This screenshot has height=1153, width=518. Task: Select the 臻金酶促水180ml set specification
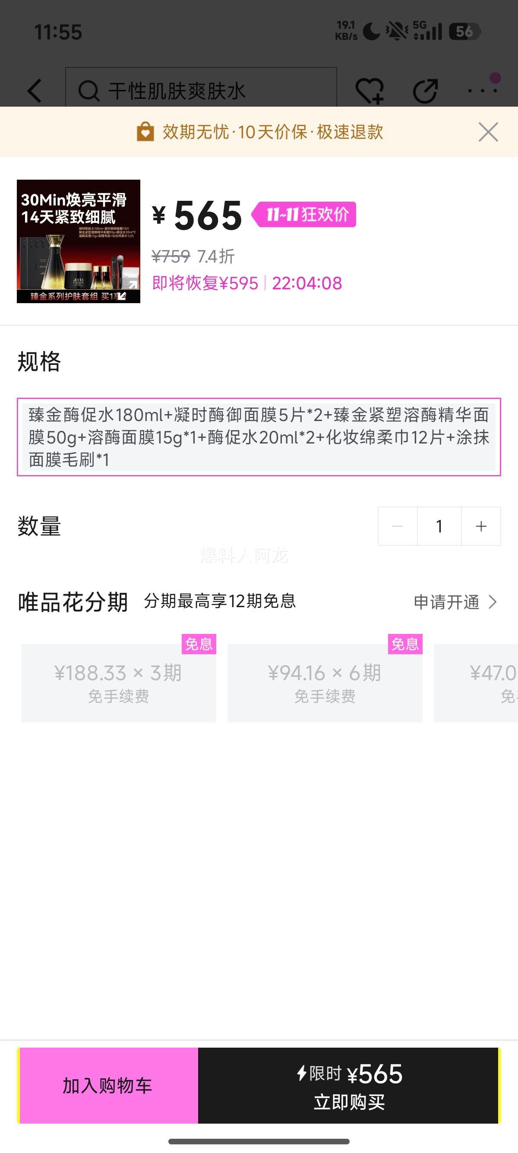point(259,437)
